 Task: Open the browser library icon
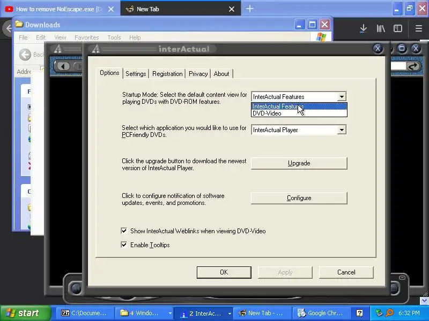381,28
